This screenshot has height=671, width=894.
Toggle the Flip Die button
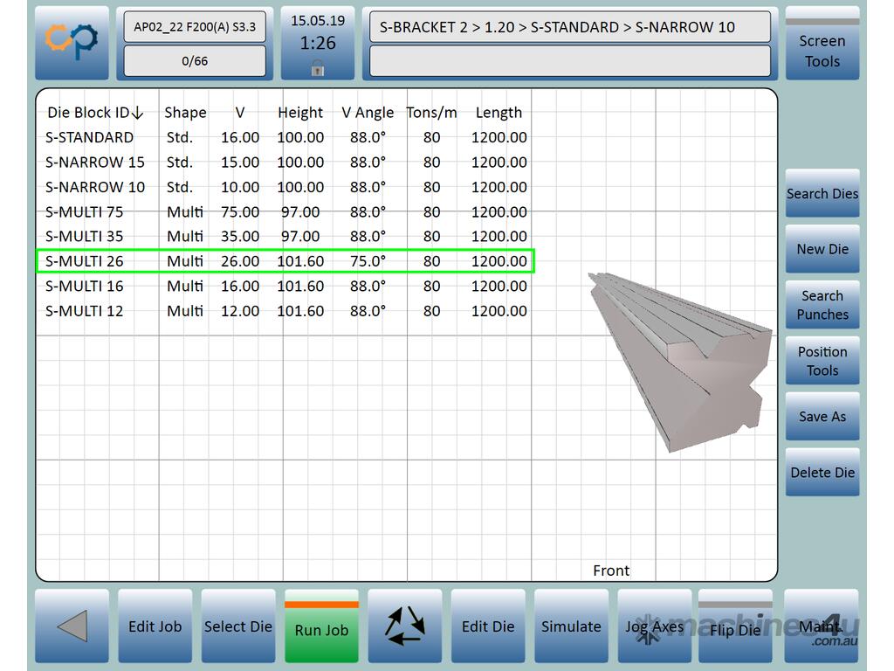point(734,629)
